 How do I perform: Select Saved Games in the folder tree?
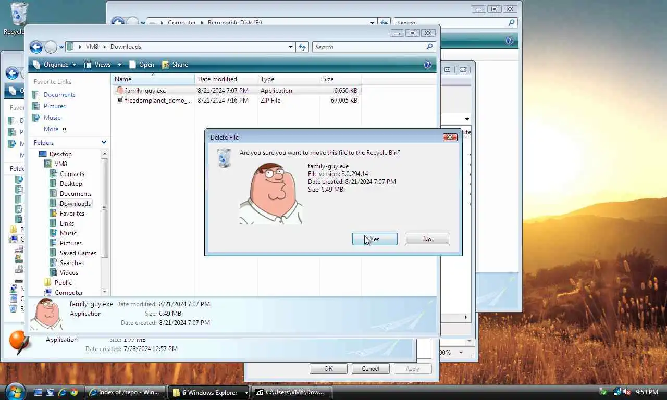point(78,253)
